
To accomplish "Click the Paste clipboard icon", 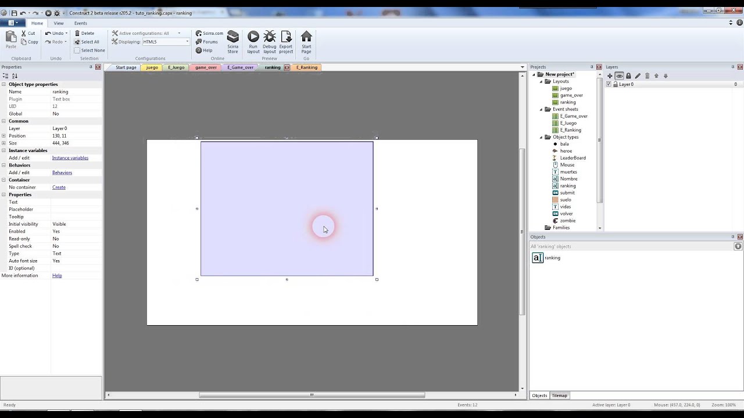I will coord(11,37).
